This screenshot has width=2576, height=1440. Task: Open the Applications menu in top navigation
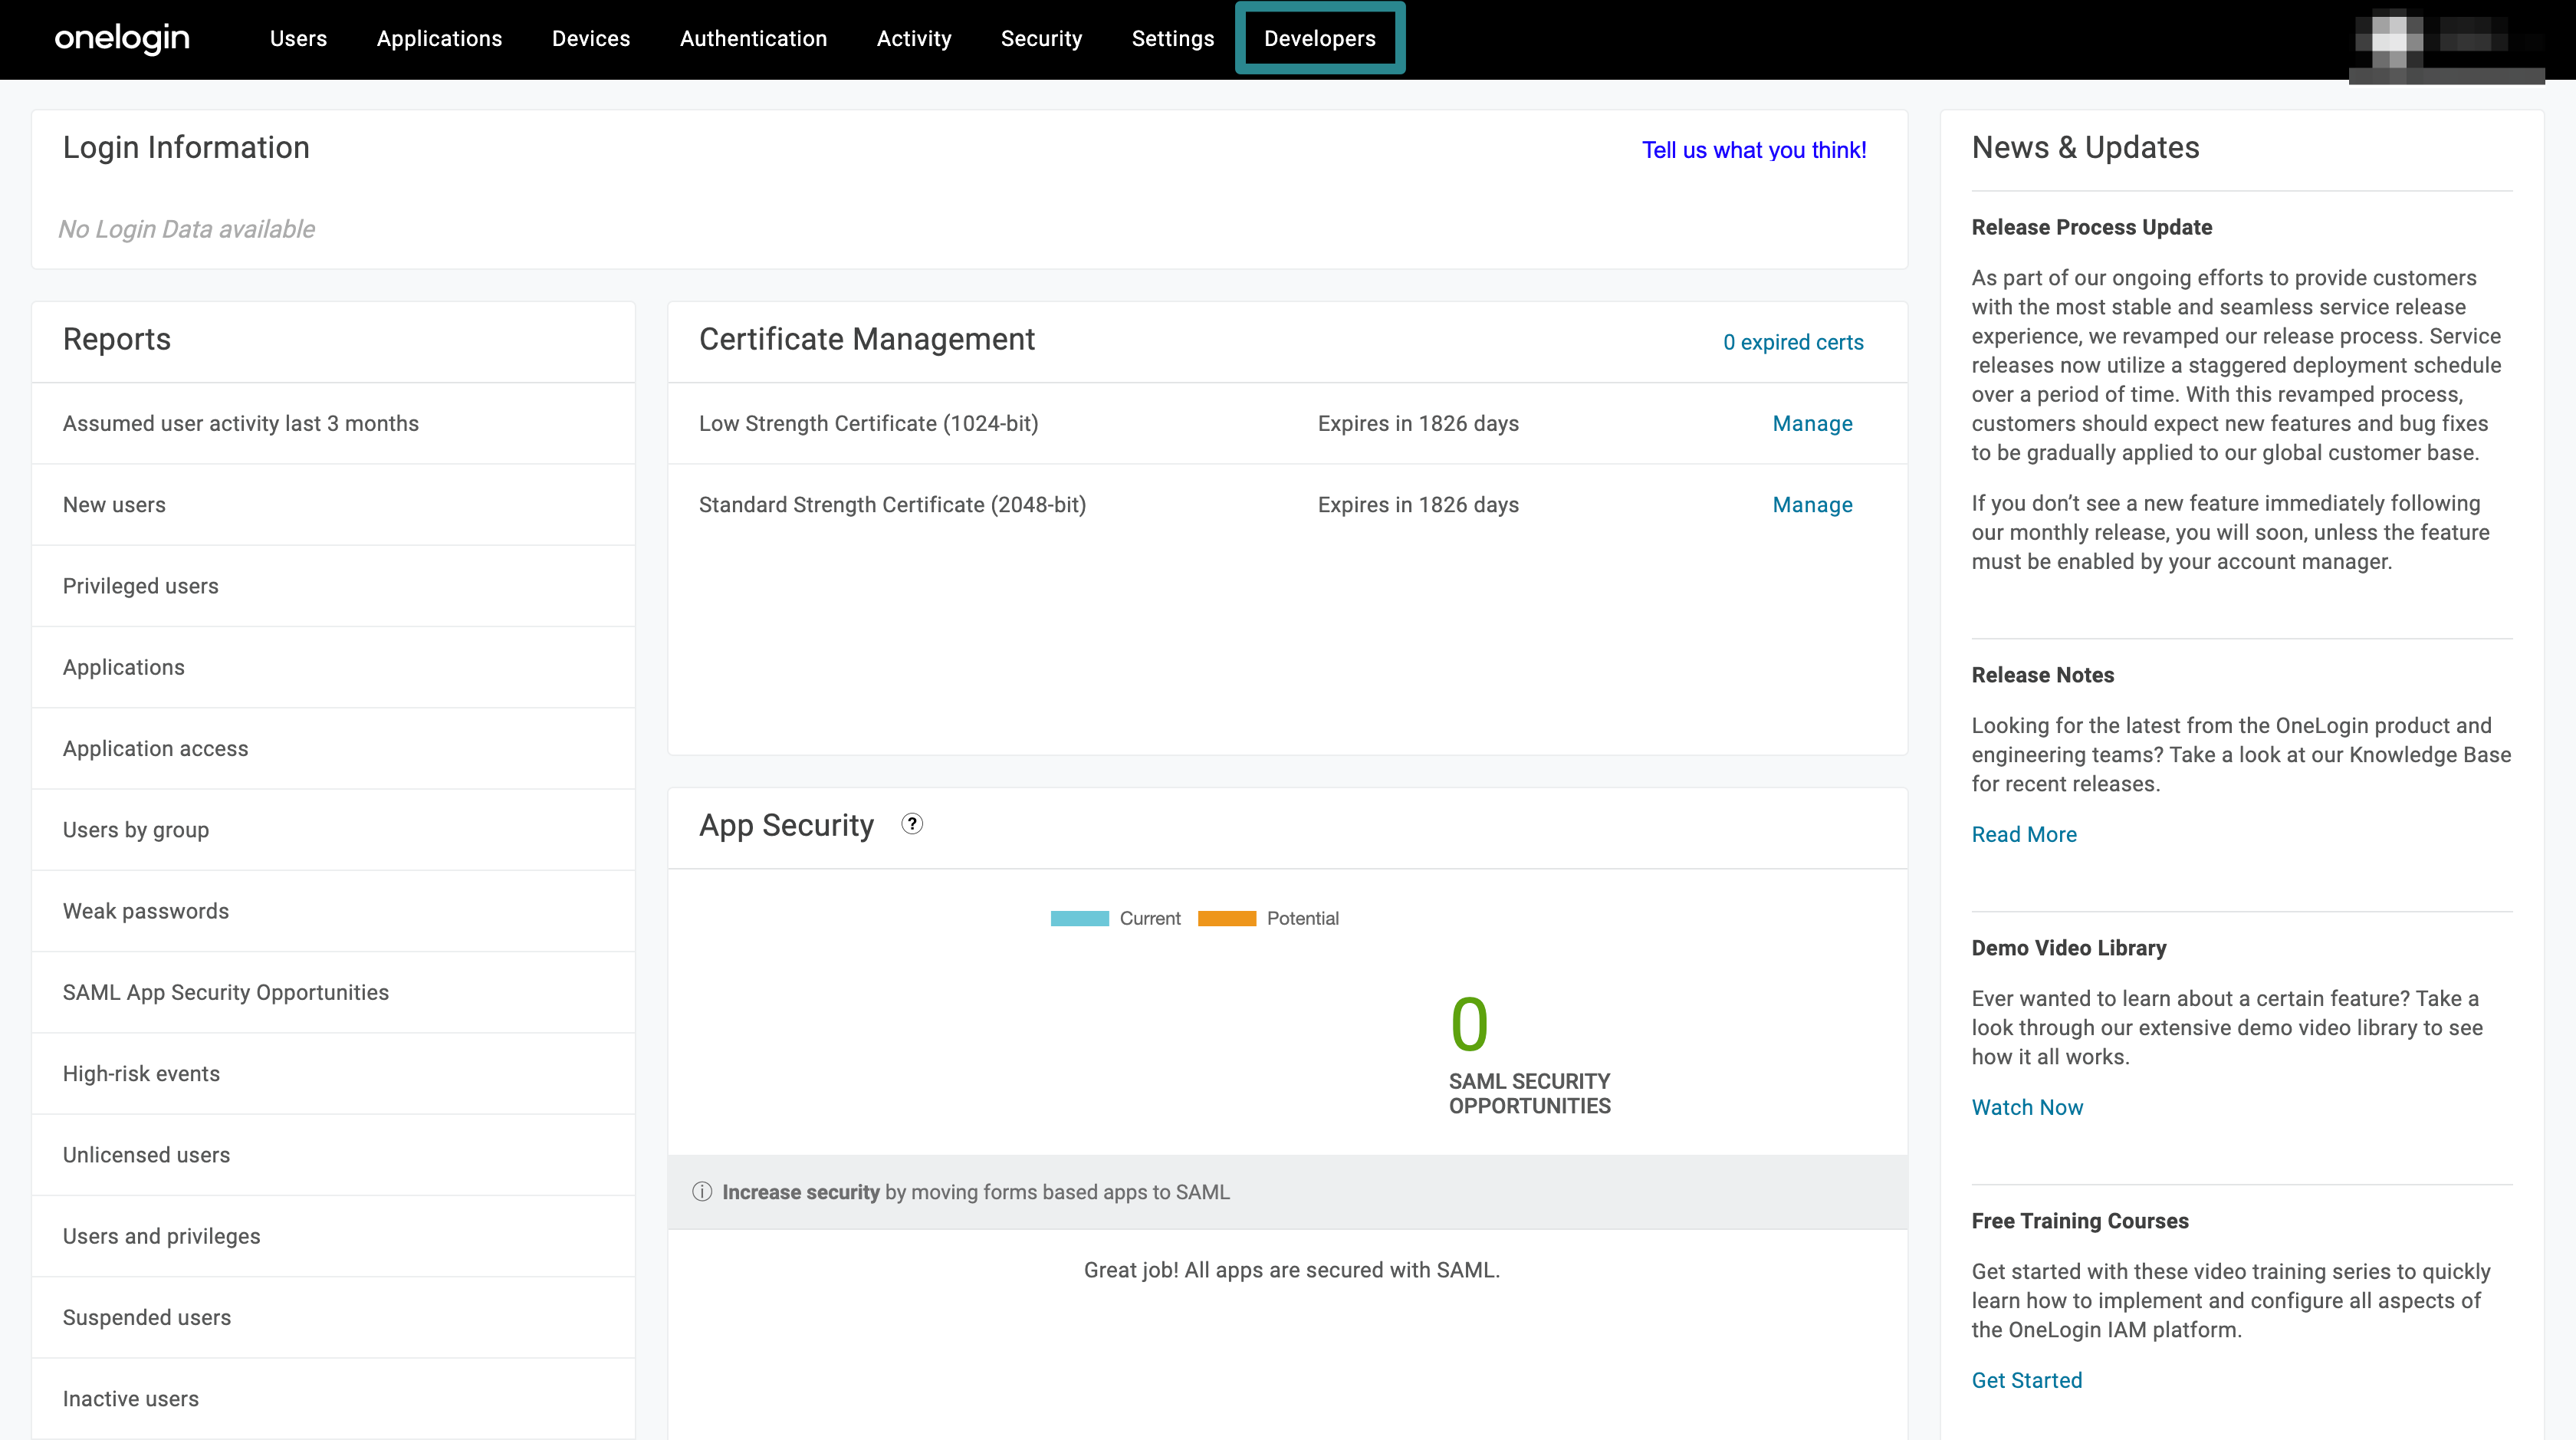(x=439, y=38)
